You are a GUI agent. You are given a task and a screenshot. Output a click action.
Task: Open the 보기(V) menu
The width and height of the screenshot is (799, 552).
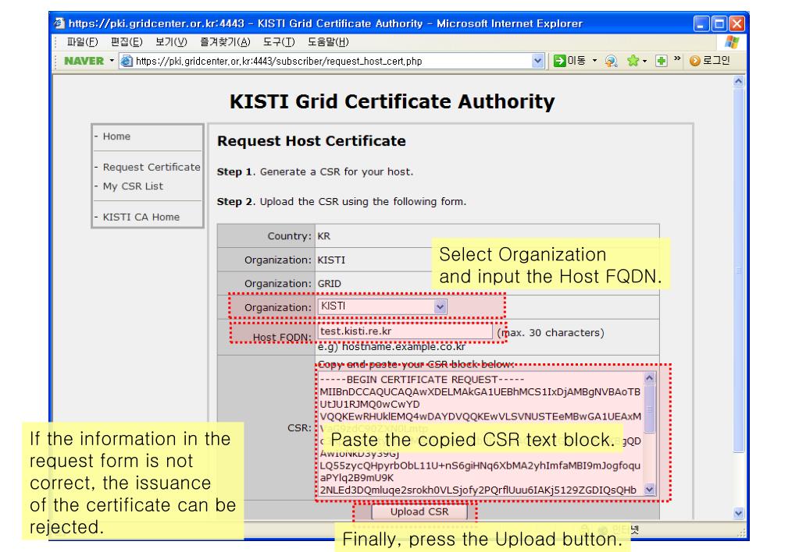[x=171, y=42]
